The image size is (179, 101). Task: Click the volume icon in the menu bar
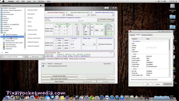coord(165,1)
